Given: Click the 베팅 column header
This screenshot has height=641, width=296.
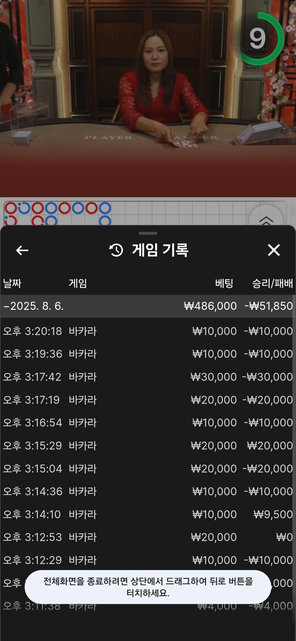Looking at the screenshot, I should tap(224, 283).
